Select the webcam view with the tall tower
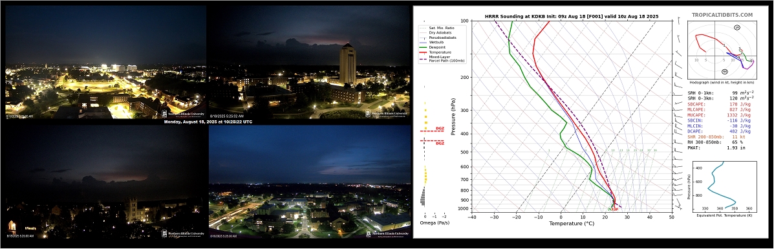774x249 pixels. point(309,61)
